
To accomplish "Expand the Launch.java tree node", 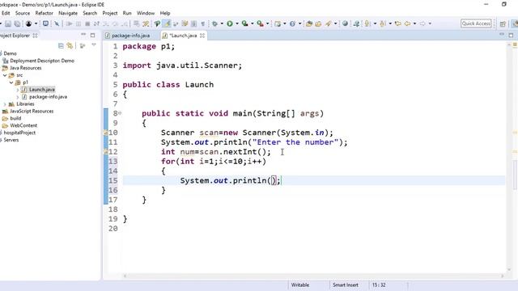I will click(18, 90).
